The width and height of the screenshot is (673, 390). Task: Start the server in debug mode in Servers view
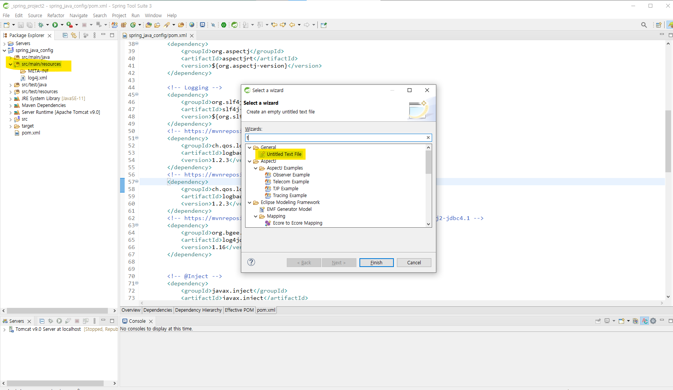[x=50, y=321]
